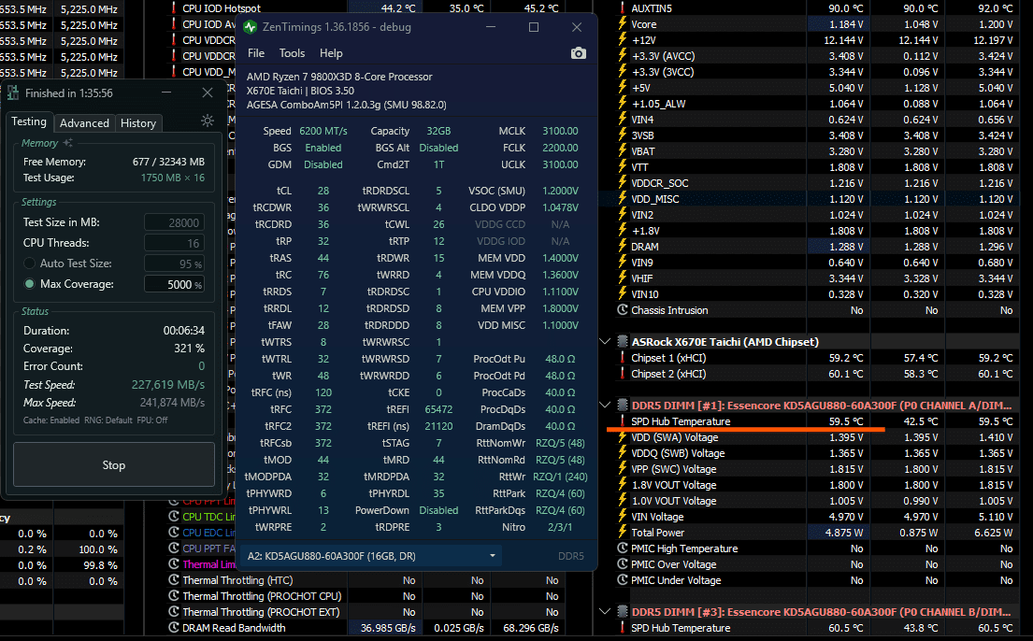Click the VDDCR_SOC bolt icon
1033x641 pixels.
[622, 183]
